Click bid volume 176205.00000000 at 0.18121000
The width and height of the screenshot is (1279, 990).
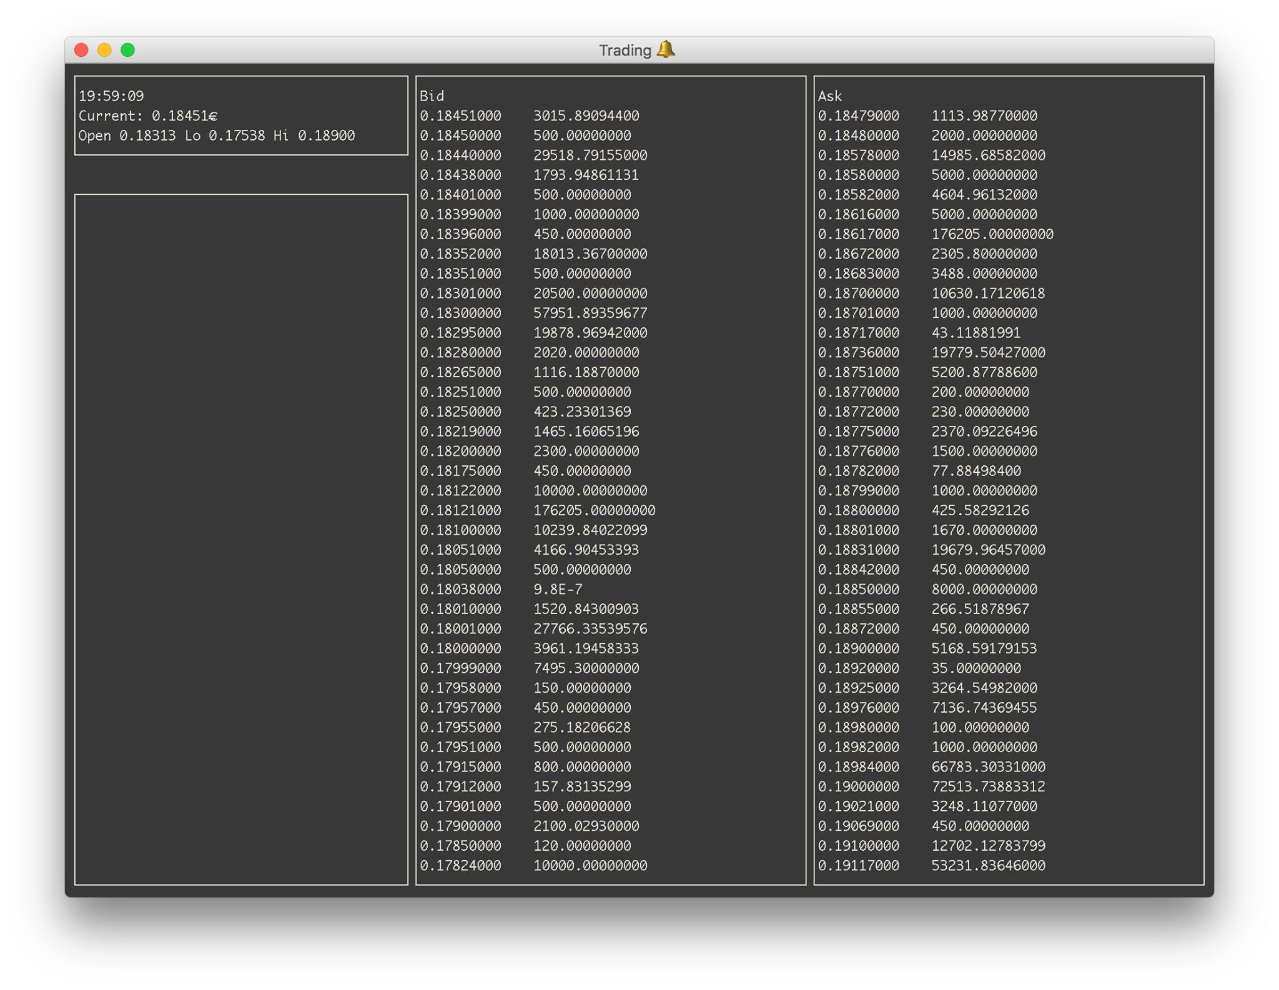[x=595, y=510]
